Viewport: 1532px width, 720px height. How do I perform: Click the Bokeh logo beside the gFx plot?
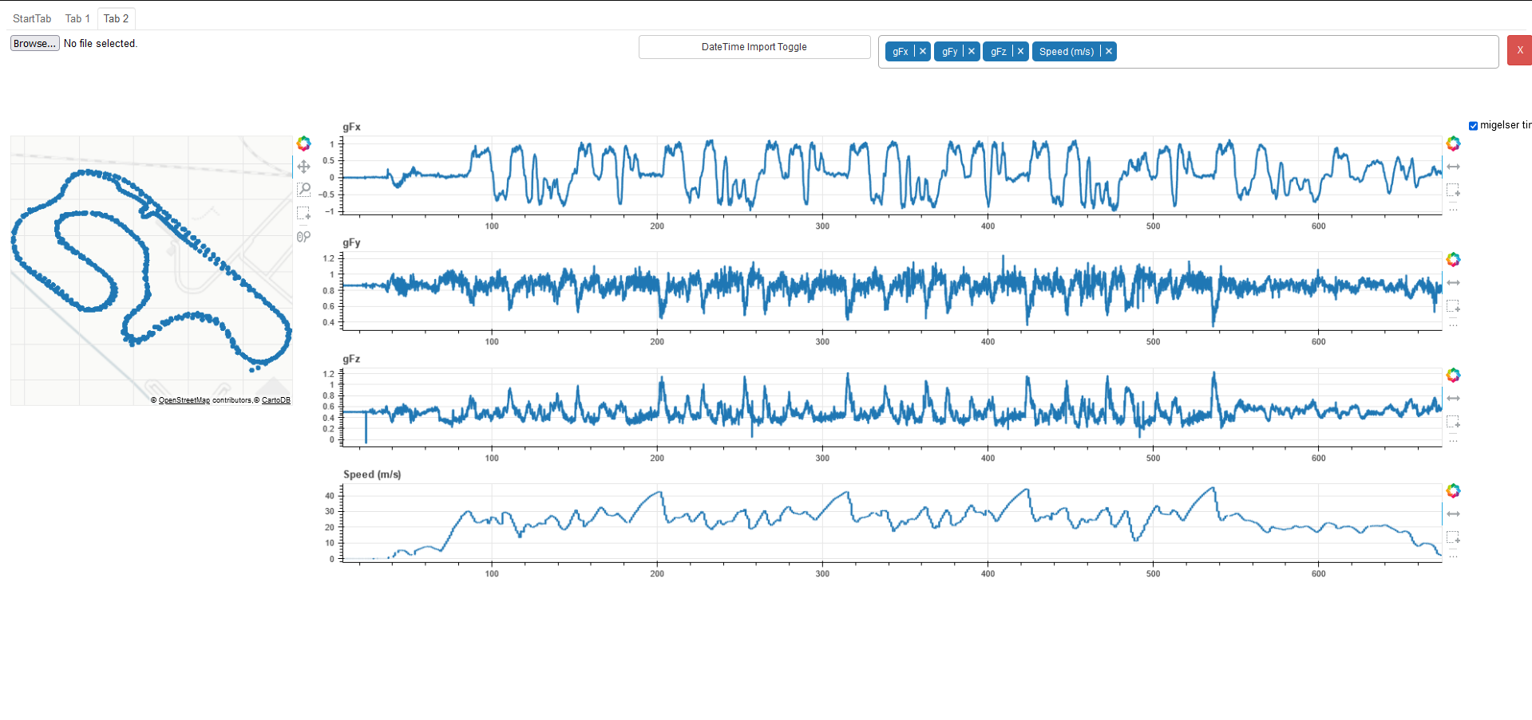[1453, 144]
